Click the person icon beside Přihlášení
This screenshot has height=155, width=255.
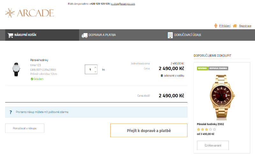tap(216, 26)
